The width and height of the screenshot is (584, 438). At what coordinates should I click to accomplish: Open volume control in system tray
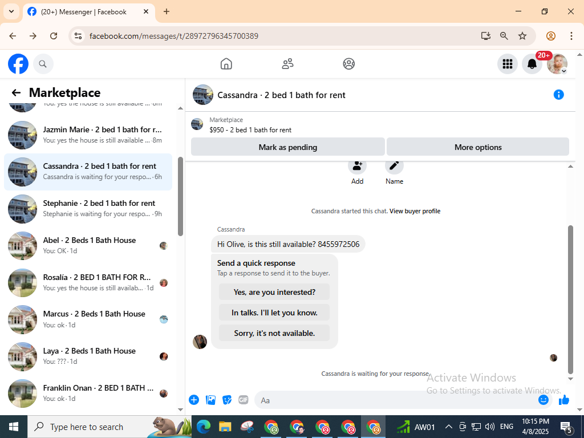tap(490, 427)
